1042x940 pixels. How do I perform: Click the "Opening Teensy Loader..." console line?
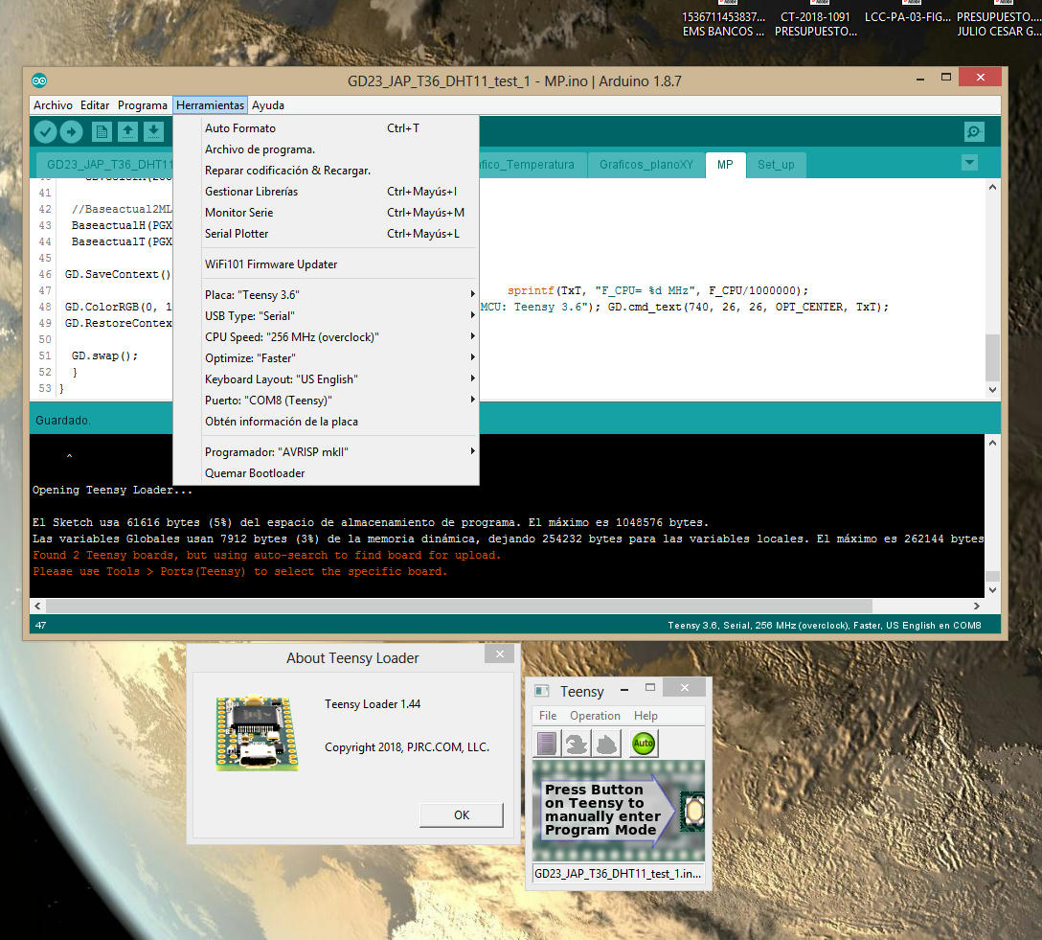112,490
